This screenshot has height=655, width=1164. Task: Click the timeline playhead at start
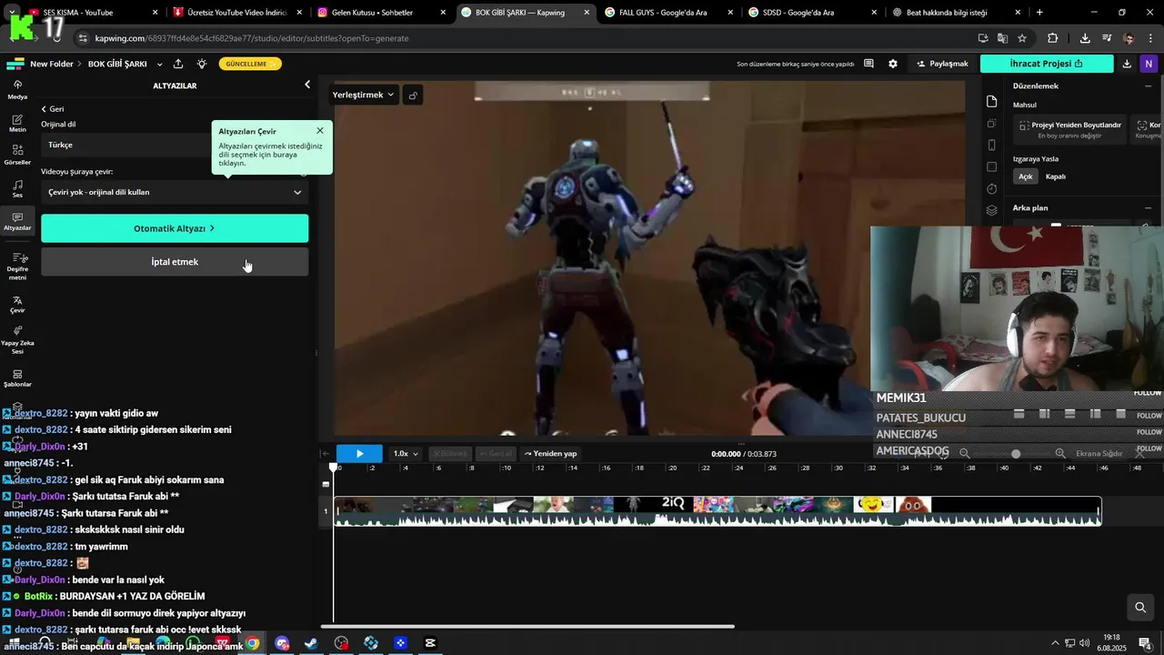(334, 468)
